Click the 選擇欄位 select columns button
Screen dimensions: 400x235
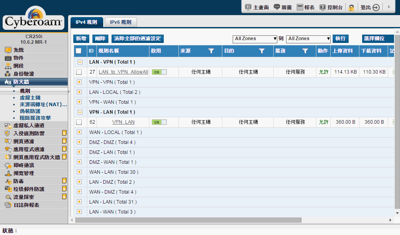point(378,39)
